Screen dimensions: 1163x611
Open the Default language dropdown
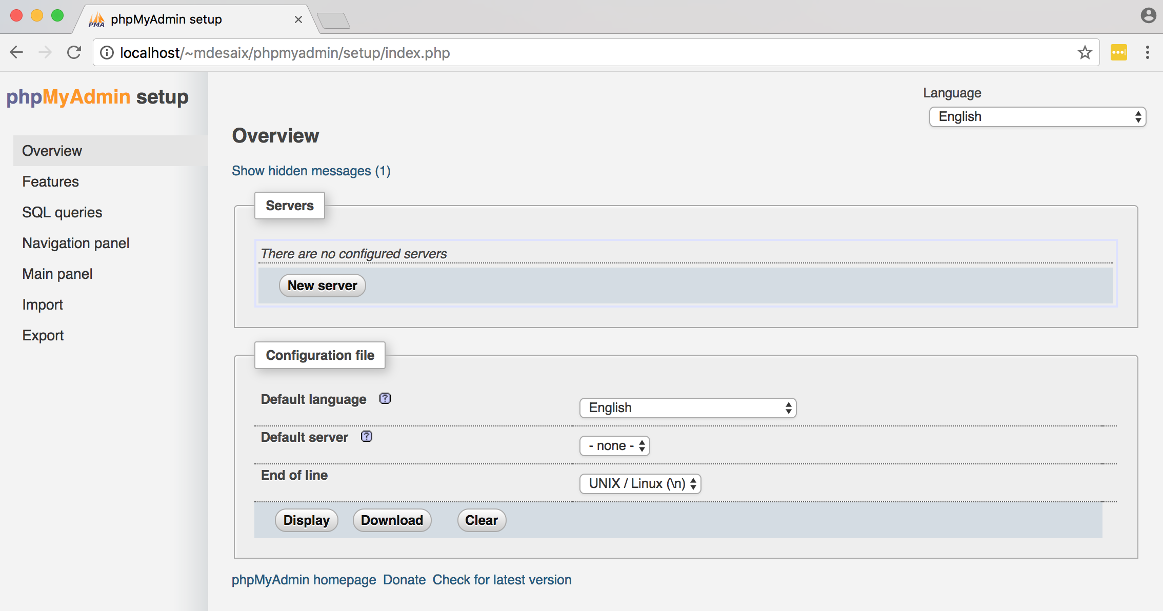tap(687, 408)
